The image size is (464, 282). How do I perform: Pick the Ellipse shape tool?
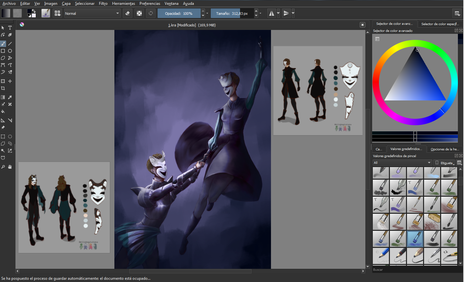point(10,51)
